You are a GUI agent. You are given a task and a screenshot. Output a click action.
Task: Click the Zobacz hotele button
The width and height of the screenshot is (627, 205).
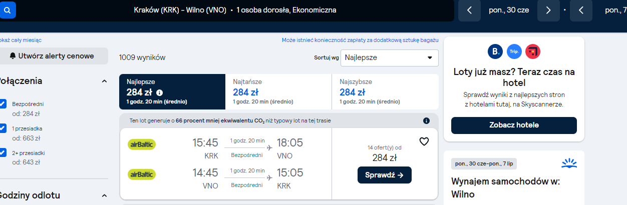[514, 125]
